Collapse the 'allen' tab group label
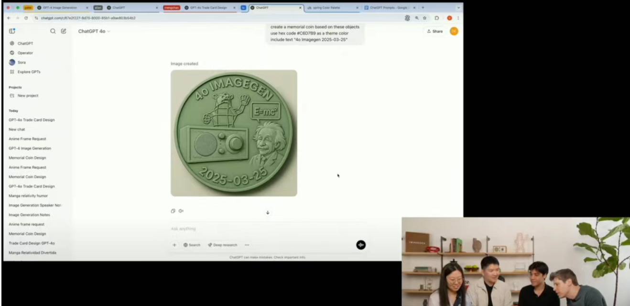This screenshot has width=630, height=306. click(98, 8)
